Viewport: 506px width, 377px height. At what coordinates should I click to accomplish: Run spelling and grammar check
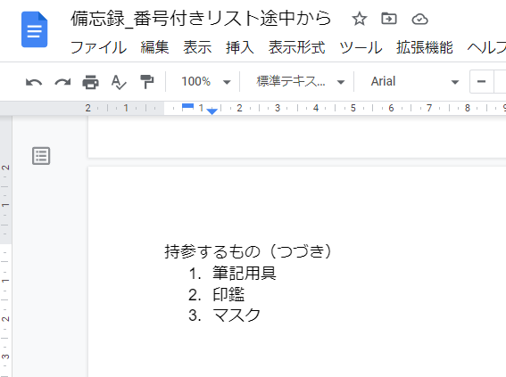point(119,82)
